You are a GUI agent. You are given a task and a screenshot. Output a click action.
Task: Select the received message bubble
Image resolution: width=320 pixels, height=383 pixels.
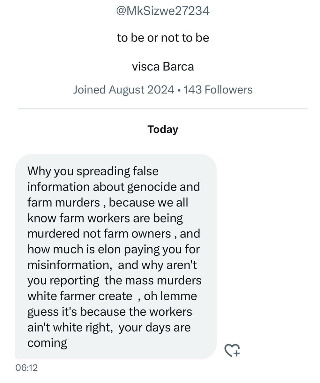point(116,256)
